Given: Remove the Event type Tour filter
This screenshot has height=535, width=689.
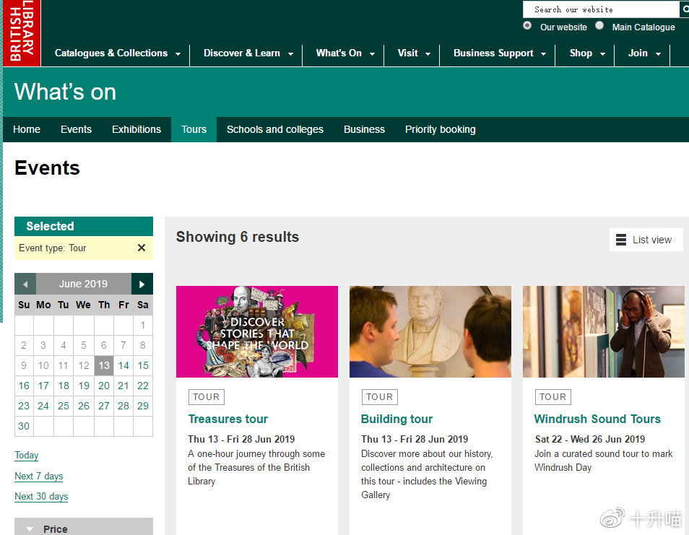Looking at the screenshot, I should 142,248.
